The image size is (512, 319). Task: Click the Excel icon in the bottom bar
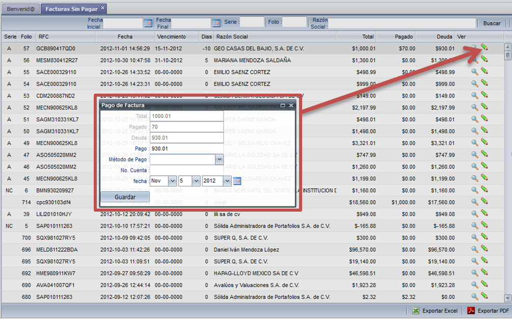pos(416,311)
